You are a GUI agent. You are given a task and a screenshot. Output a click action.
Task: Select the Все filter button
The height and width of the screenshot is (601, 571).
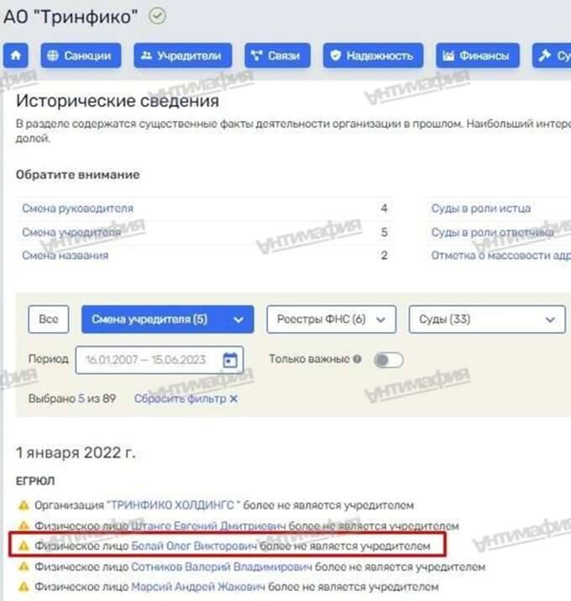coord(48,319)
